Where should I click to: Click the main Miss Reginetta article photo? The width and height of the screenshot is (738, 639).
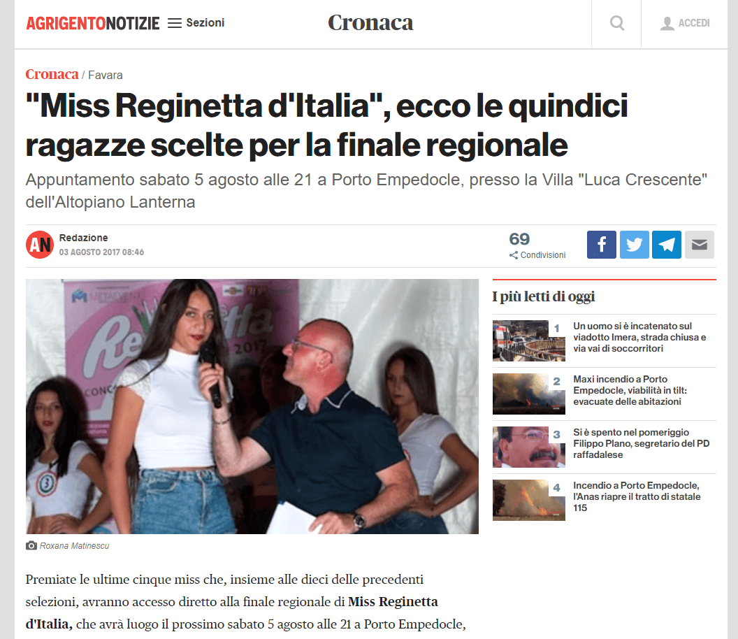[252, 406]
